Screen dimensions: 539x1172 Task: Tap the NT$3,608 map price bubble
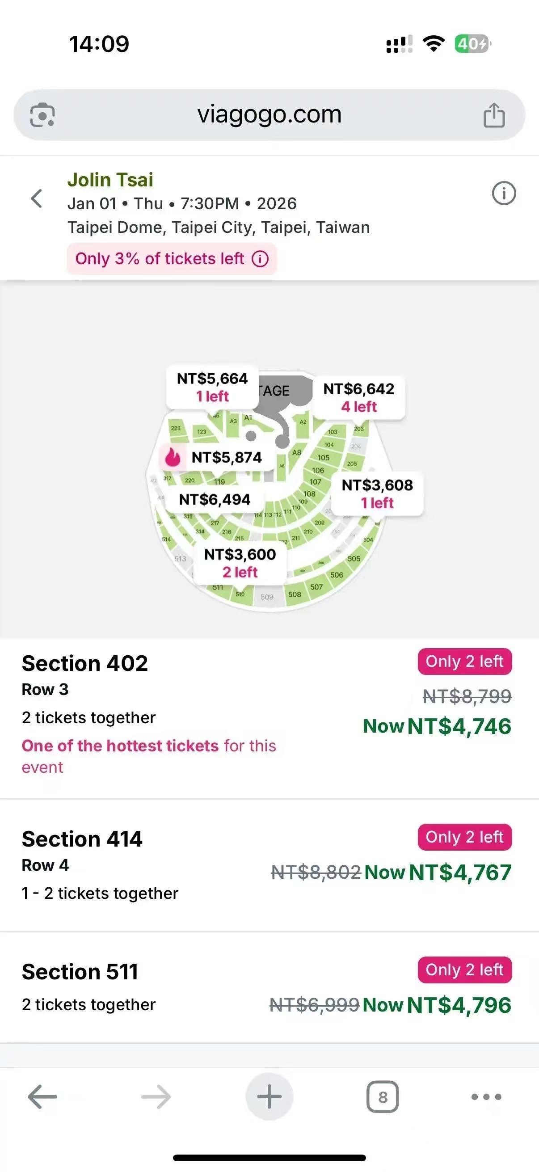(377, 493)
